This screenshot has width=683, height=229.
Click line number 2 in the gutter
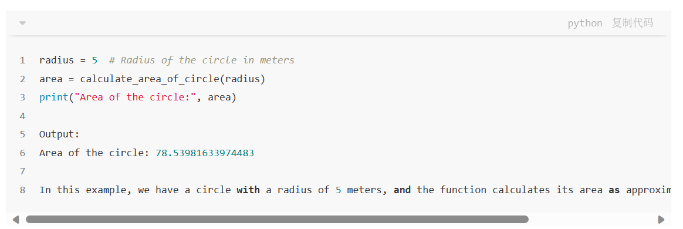pos(22,79)
